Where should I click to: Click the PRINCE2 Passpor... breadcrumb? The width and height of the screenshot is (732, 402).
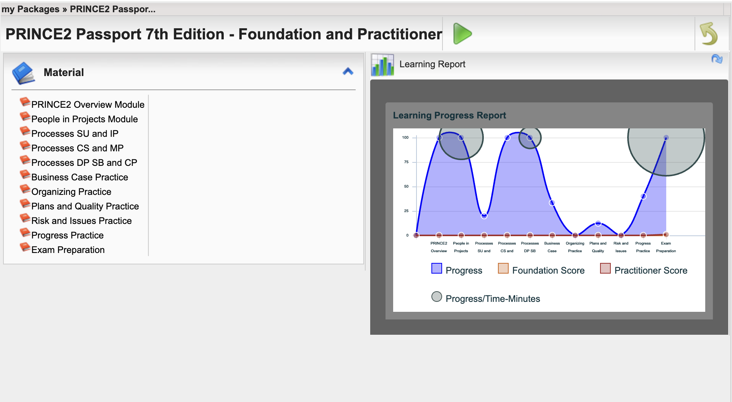(x=112, y=9)
